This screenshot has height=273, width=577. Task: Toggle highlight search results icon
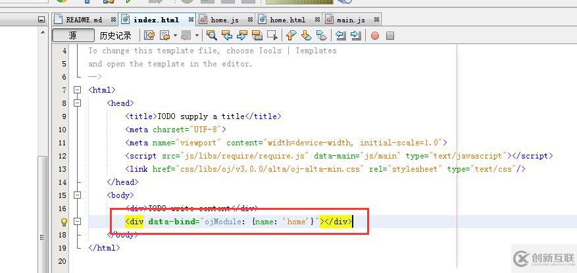257,36
